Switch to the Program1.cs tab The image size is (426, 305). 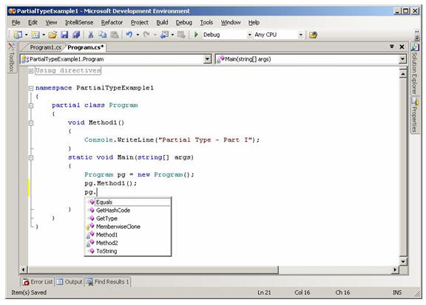[x=45, y=47]
